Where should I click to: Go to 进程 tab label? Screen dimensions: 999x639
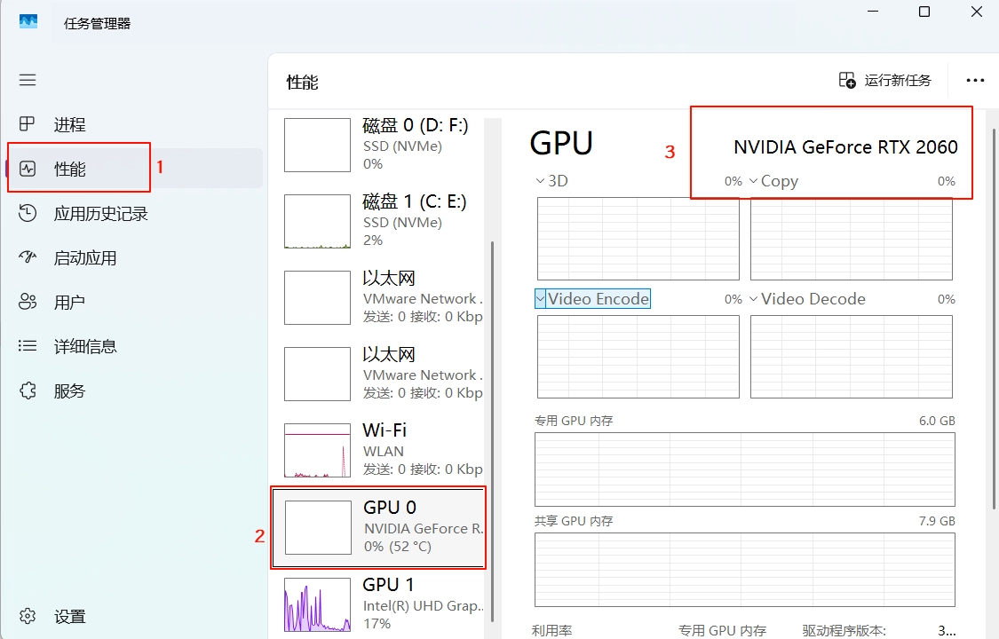(69, 125)
